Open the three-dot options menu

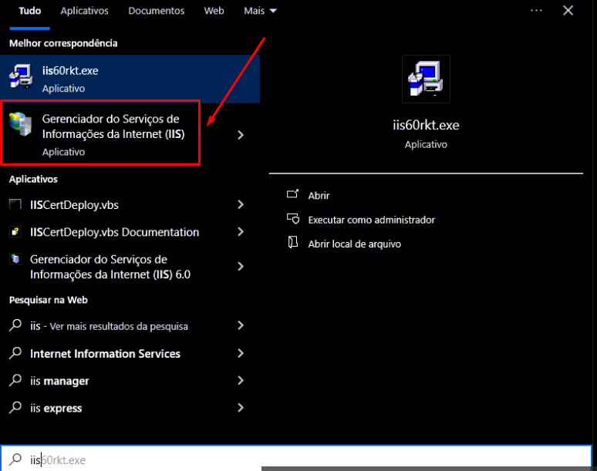(x=536, y=11)
